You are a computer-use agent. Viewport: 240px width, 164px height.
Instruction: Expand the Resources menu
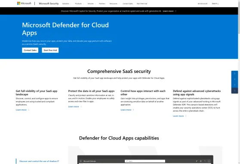click(x=114, y=4)
